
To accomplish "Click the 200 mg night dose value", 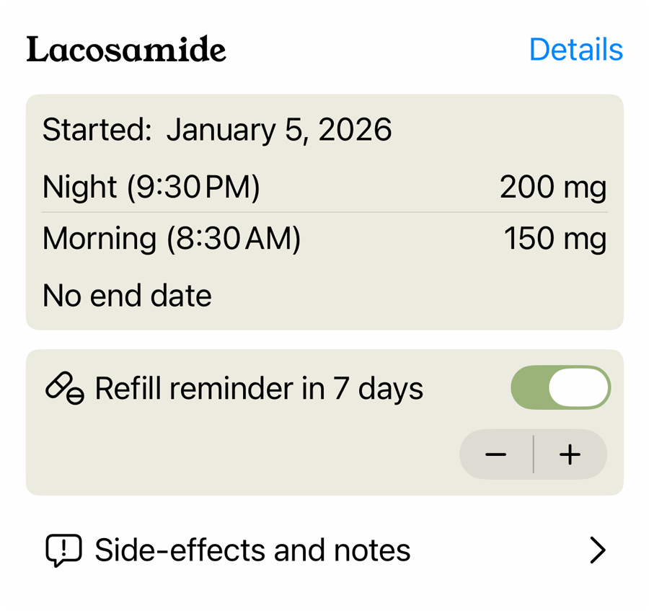I will pyautogui.click(x=552, y=188).
